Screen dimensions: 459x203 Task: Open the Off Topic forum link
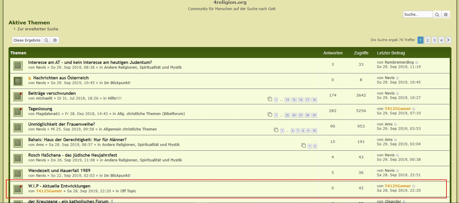point(128,191)
